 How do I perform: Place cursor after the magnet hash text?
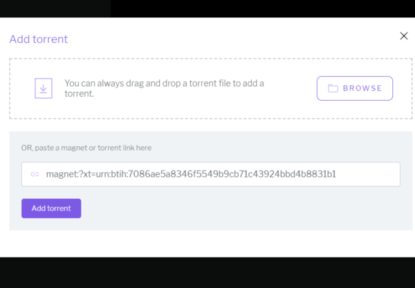(x=337, y=174)
